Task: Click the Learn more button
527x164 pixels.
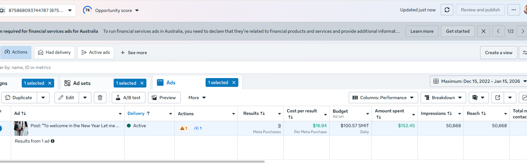Action: click(x=422, y=31)
